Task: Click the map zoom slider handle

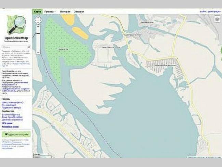Action: coord(38,33)
